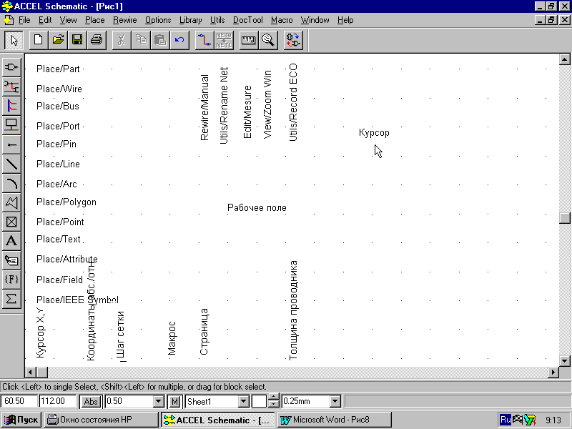
Task: Start the Record ECO tool
Action: [293, 40]
